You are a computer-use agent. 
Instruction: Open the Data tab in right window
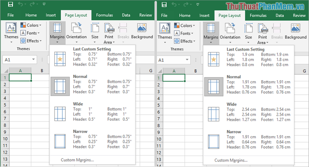click(279, 15)
